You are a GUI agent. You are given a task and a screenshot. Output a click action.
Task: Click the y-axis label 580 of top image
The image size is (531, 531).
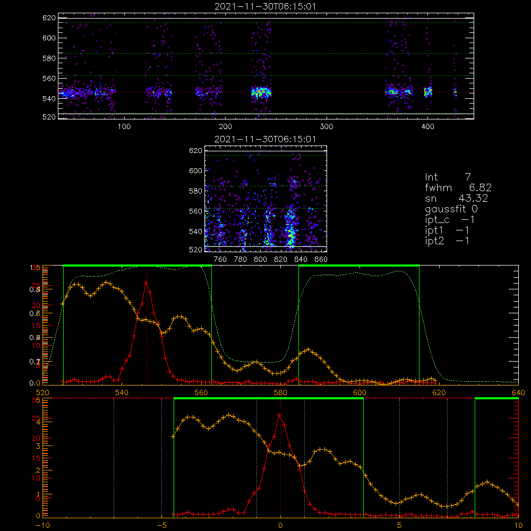[x=49, y=58]
